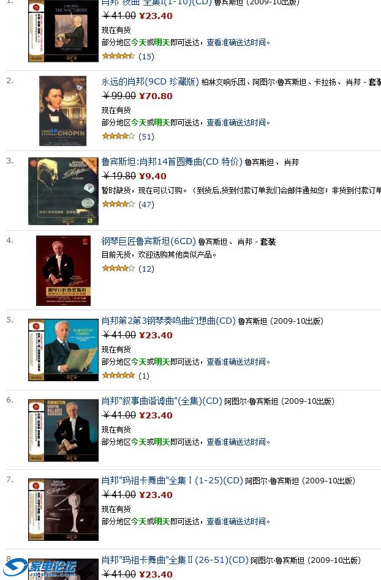Click the Mazurkas I album cover thumbnail
The height and width of the screenshot is (580, 381).
pyautogui.click(x=63, y=510)
